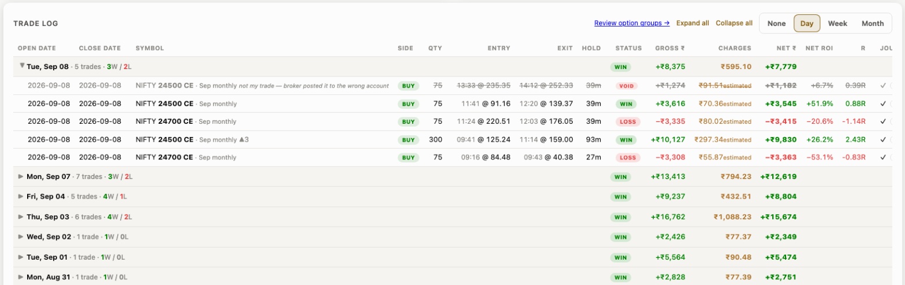Expand the Wed, Sep 02 day group
This screenshot has height=285, width=905.
point(21,237)
